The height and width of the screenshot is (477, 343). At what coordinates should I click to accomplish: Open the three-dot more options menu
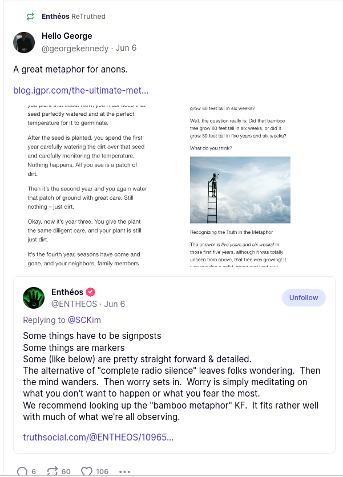124,471
